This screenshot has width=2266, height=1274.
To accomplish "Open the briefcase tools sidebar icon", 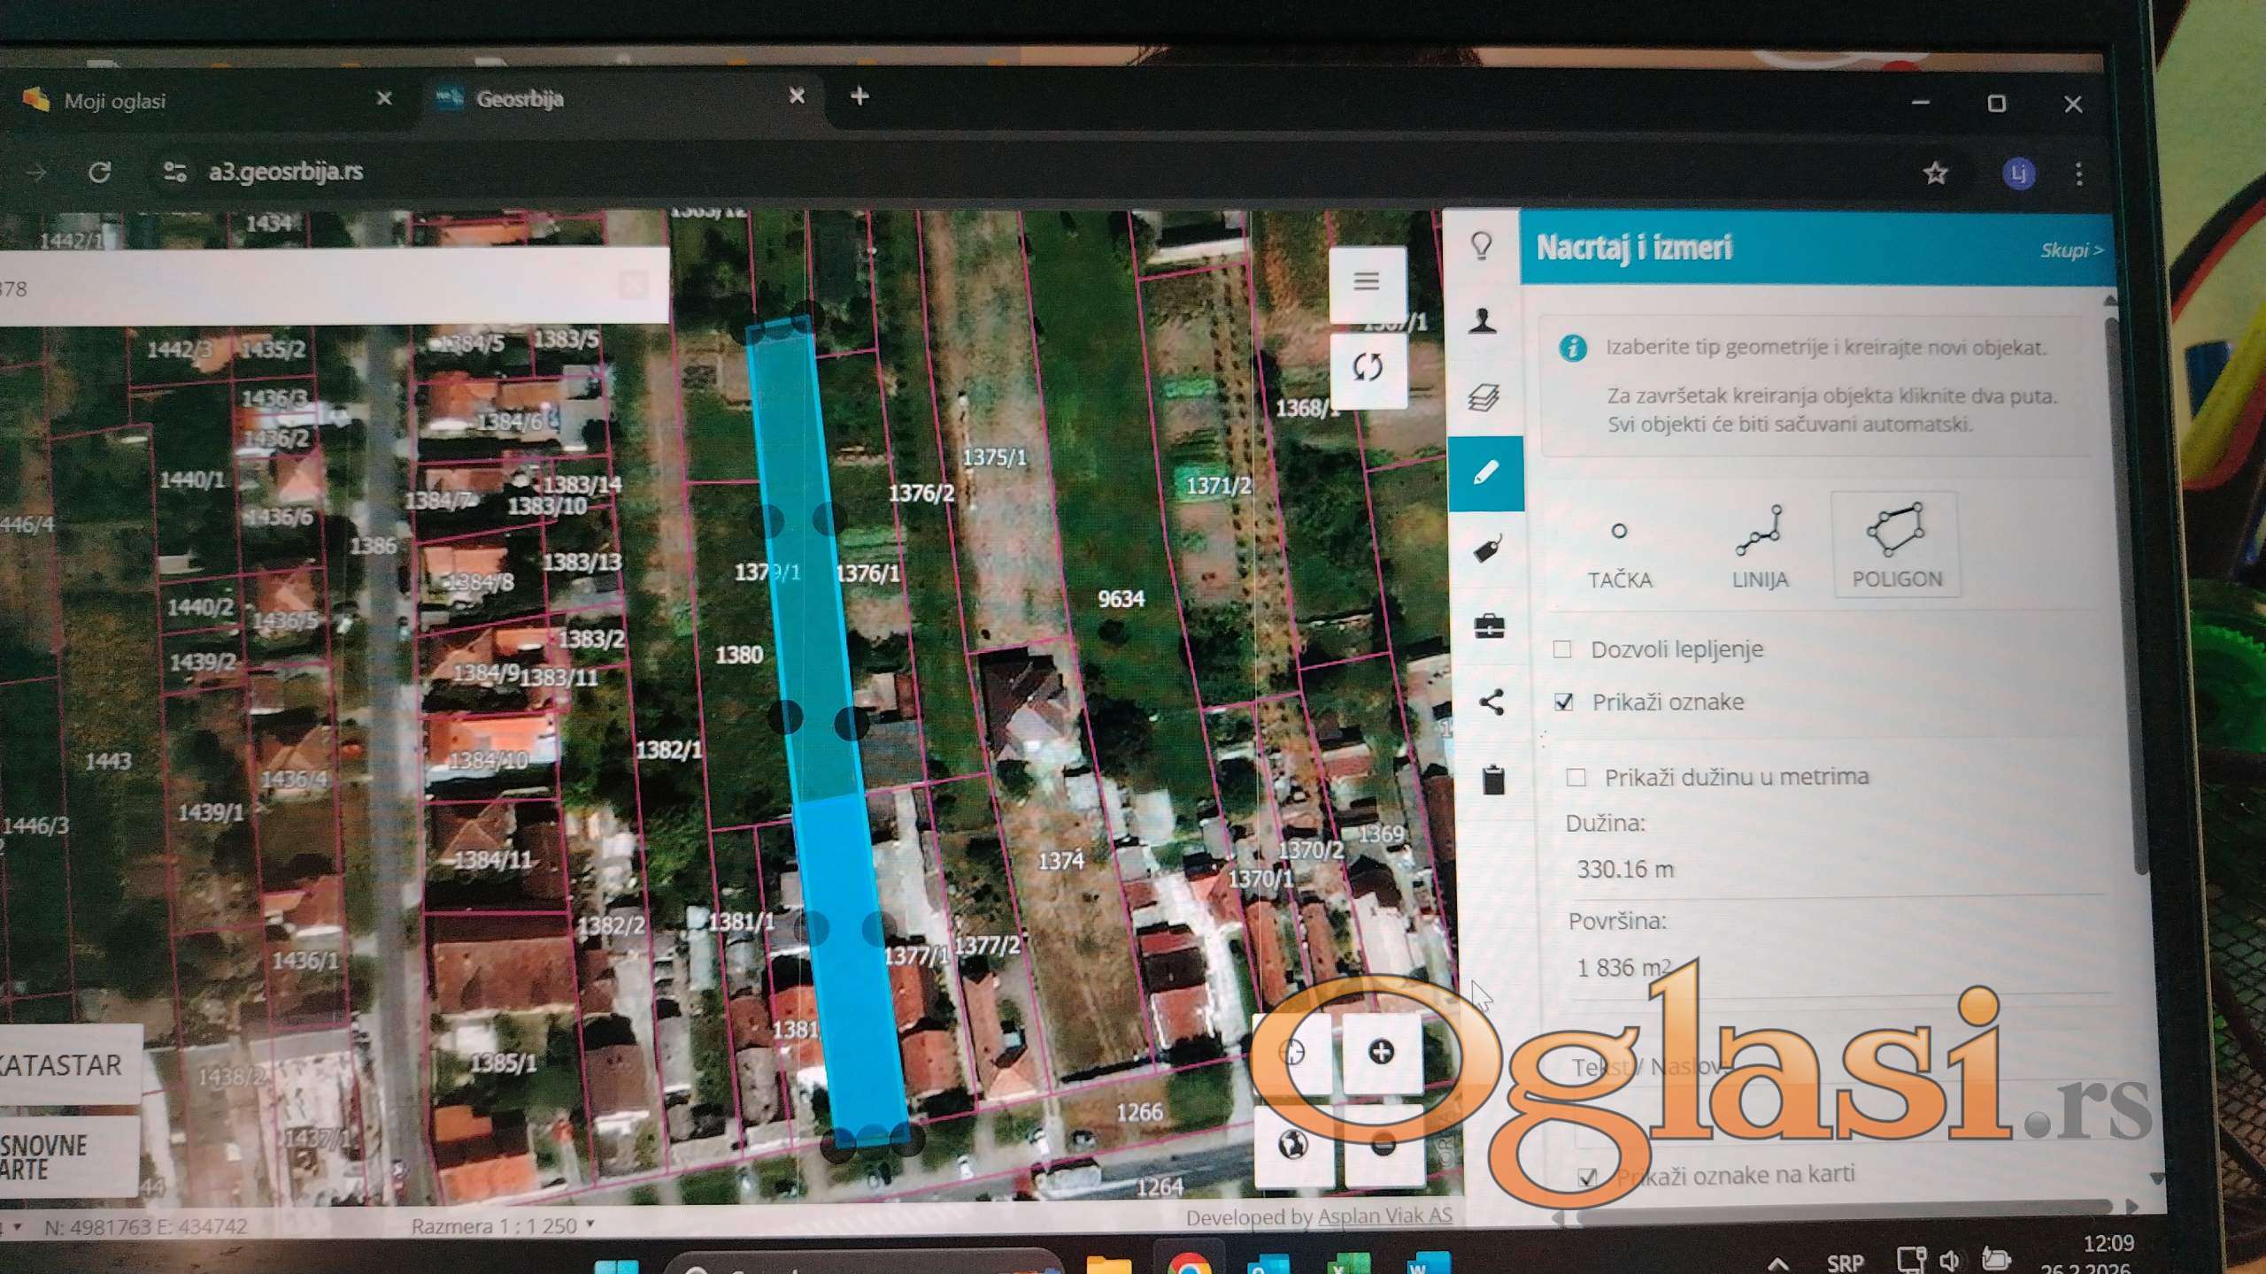I will click(x=1489, y=626).
